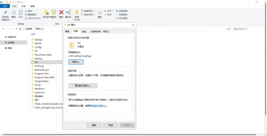
Task: Click the Cut (剪切) scissors icon
Action: click(26, 11)
